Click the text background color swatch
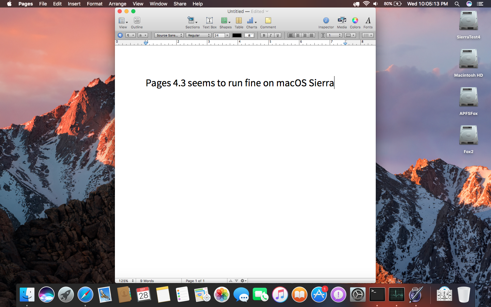 [x=249, y=35]
